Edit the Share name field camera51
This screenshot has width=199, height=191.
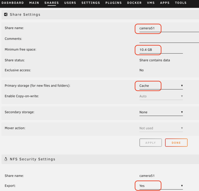coord(169,29)
